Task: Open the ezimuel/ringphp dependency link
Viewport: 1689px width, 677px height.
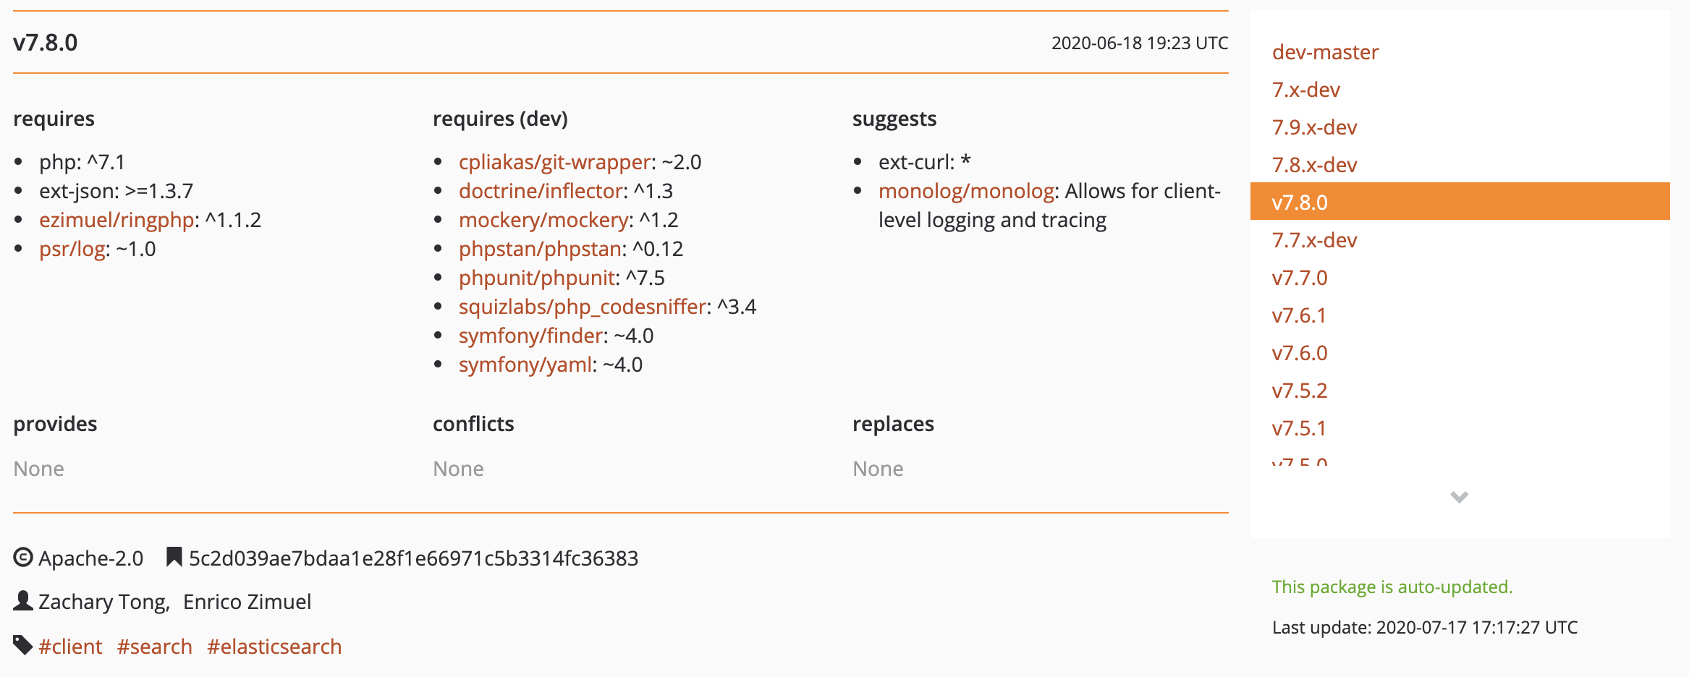Action: pyautogui.click(x=117, y=219)
